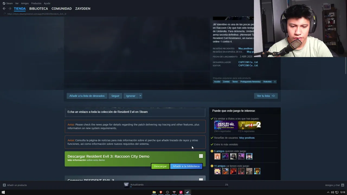Image resolution: width=347 pixels, height=195 pixels.
Task: Open the Resident Evil collection banner
Action: (x=135, y=112)
